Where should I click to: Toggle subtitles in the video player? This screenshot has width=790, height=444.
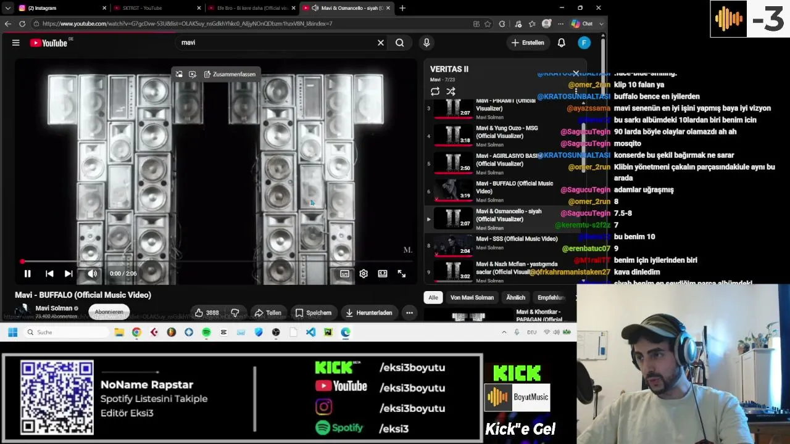tap(344, 274)
